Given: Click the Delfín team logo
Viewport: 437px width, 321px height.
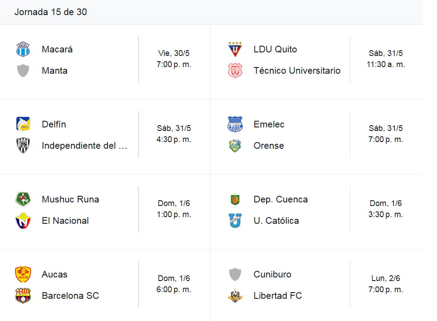Looking at the screenshot, I should tap(23, 124).
